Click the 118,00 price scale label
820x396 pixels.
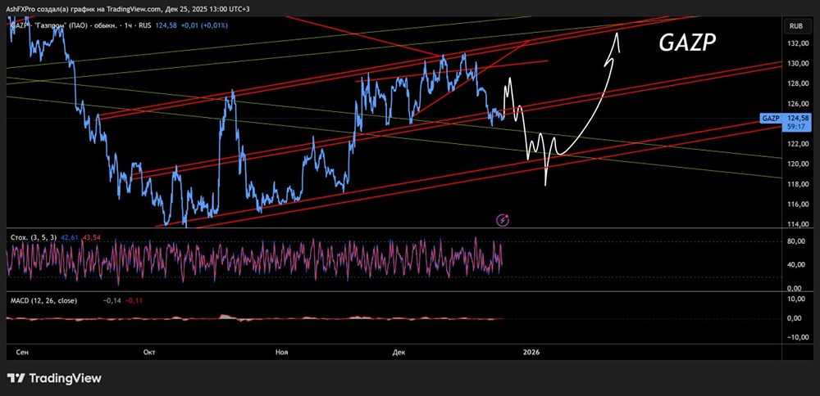click(797, 184)
